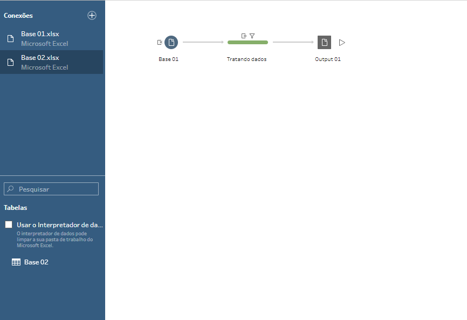Enable the Usar o Interpretador de dados checkbox
This screenshot has width=467, height=320.
(x=9, y=224)
